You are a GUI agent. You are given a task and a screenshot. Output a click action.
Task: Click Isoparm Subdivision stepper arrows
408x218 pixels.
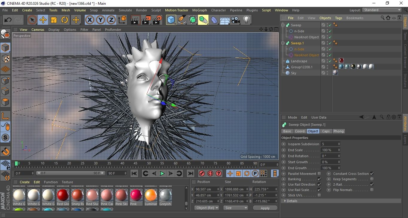[x=339, y=144]
